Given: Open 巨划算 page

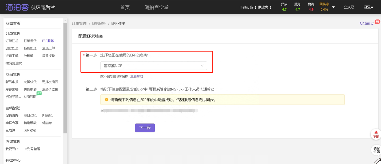Looking at the screenshot, I should click(x=10, y=130).
